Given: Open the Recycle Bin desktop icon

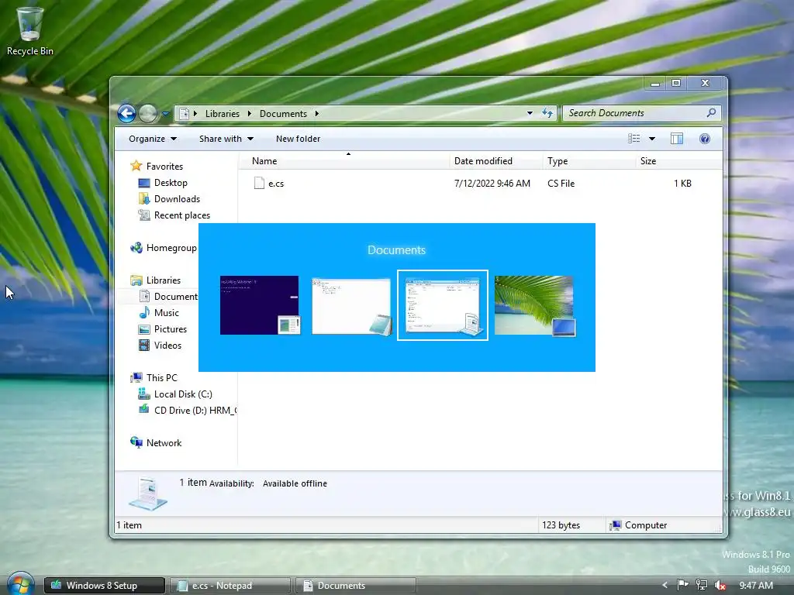Looking at the screenshot, I should point(29,30).
